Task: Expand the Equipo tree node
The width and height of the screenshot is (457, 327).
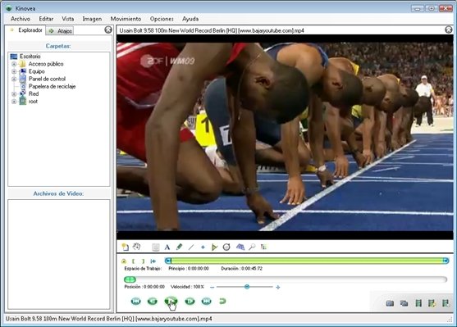Action: coord(14,71)
